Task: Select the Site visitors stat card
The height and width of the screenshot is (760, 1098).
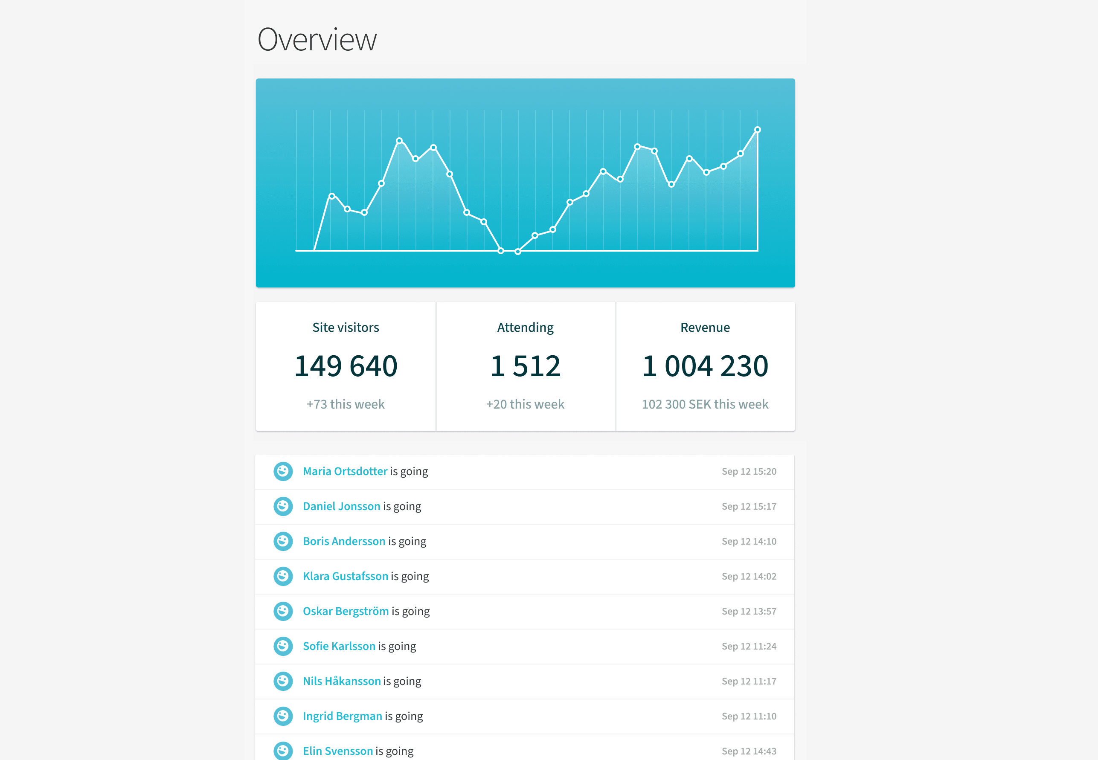Action: [345, 367]
